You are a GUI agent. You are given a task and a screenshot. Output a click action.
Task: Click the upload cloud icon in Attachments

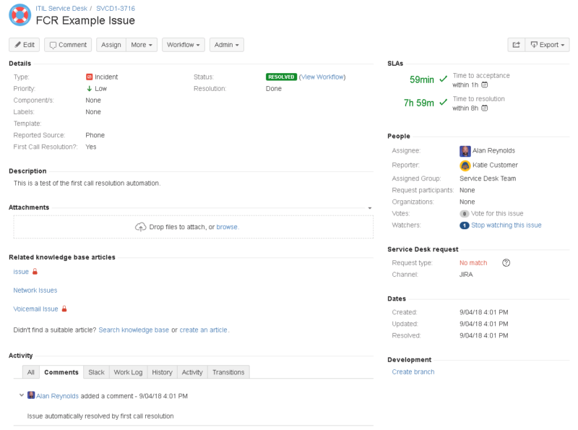140,227
